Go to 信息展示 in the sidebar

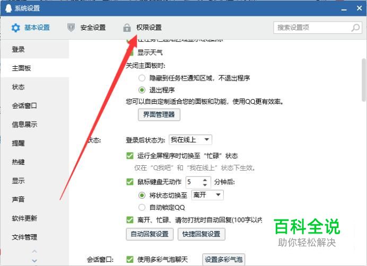tap(34, 124)
